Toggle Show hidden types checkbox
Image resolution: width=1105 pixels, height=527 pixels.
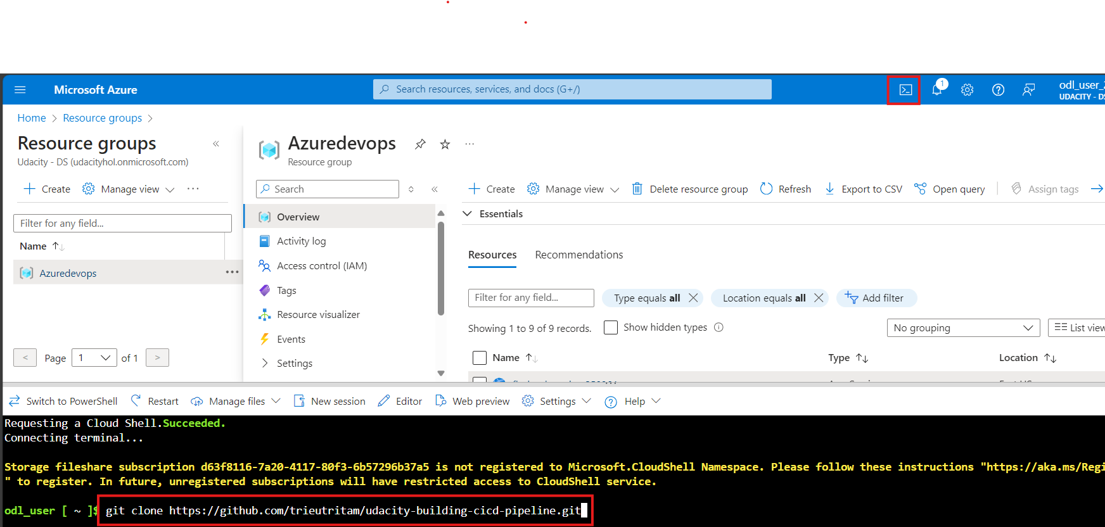pyautogui.click(x=611, y=327)
